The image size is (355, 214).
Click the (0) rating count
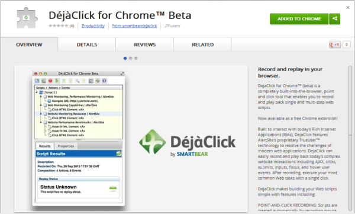tap(72, 26)
